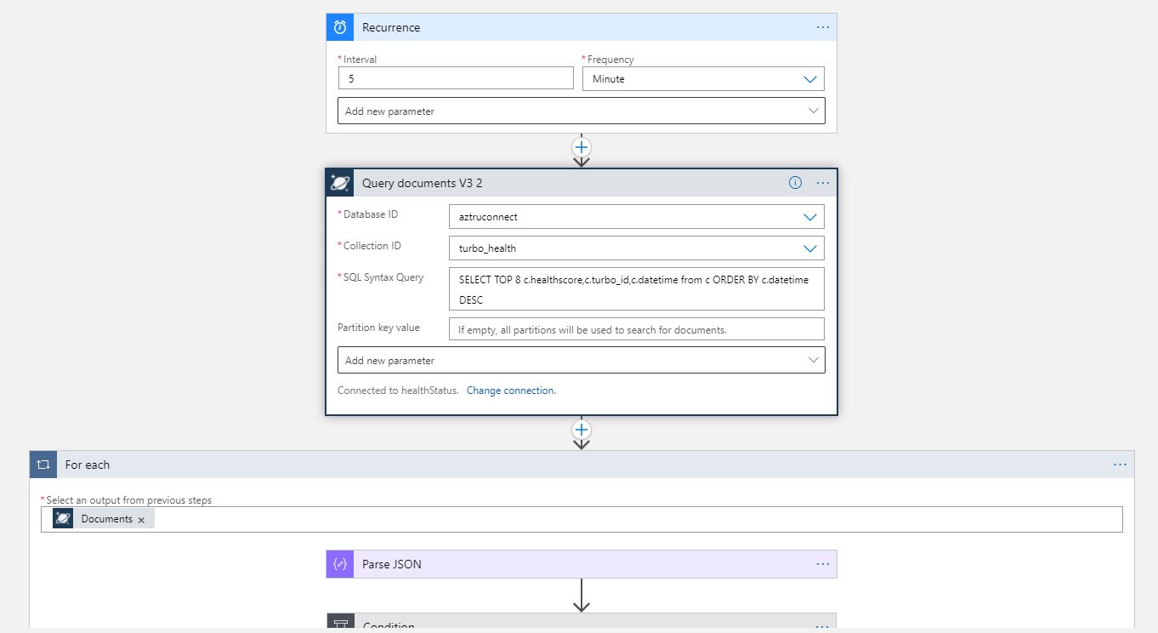Click the Change connection link
Image resolution: width=1158 pixels, height=633 pixels.
click(x=511, y=390)
